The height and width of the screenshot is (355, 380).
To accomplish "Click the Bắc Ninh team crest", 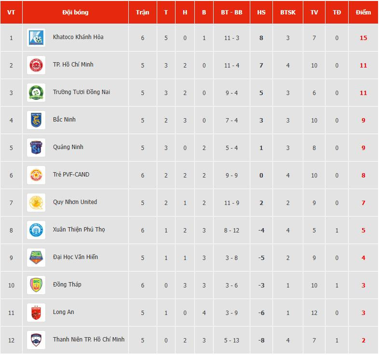I will [36, 120].
